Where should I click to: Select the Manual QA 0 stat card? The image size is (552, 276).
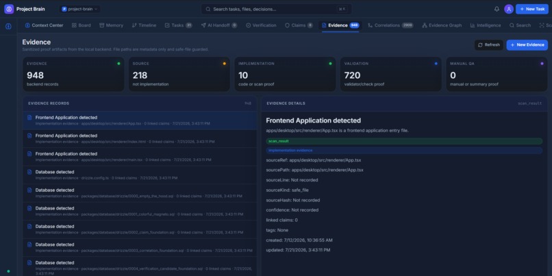(497, 74)
